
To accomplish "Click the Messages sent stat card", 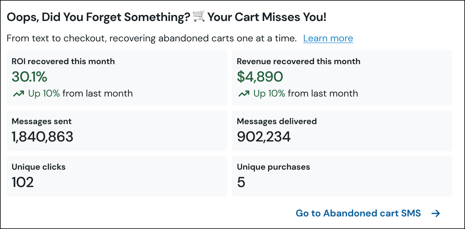I will 117,130.
